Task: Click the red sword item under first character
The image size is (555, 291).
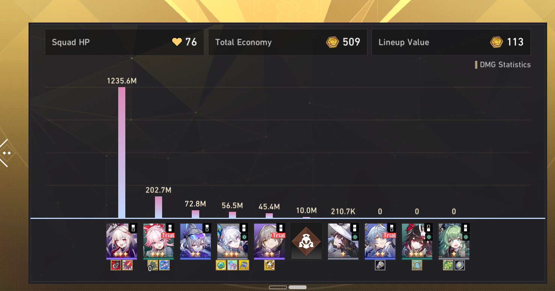Action: [x=128, y=265]
